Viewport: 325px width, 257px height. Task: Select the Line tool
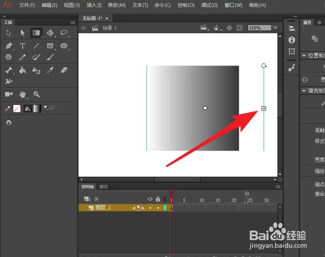tap(36, 46)
